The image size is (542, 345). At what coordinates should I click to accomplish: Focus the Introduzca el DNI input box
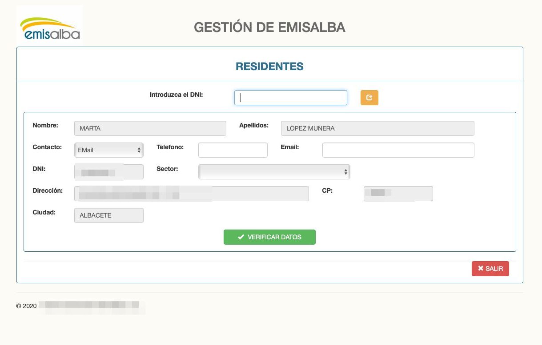tap(290, 98)
